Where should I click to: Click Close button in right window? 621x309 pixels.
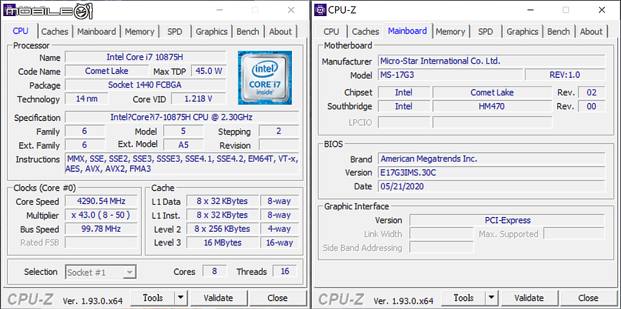click(588, 297)
